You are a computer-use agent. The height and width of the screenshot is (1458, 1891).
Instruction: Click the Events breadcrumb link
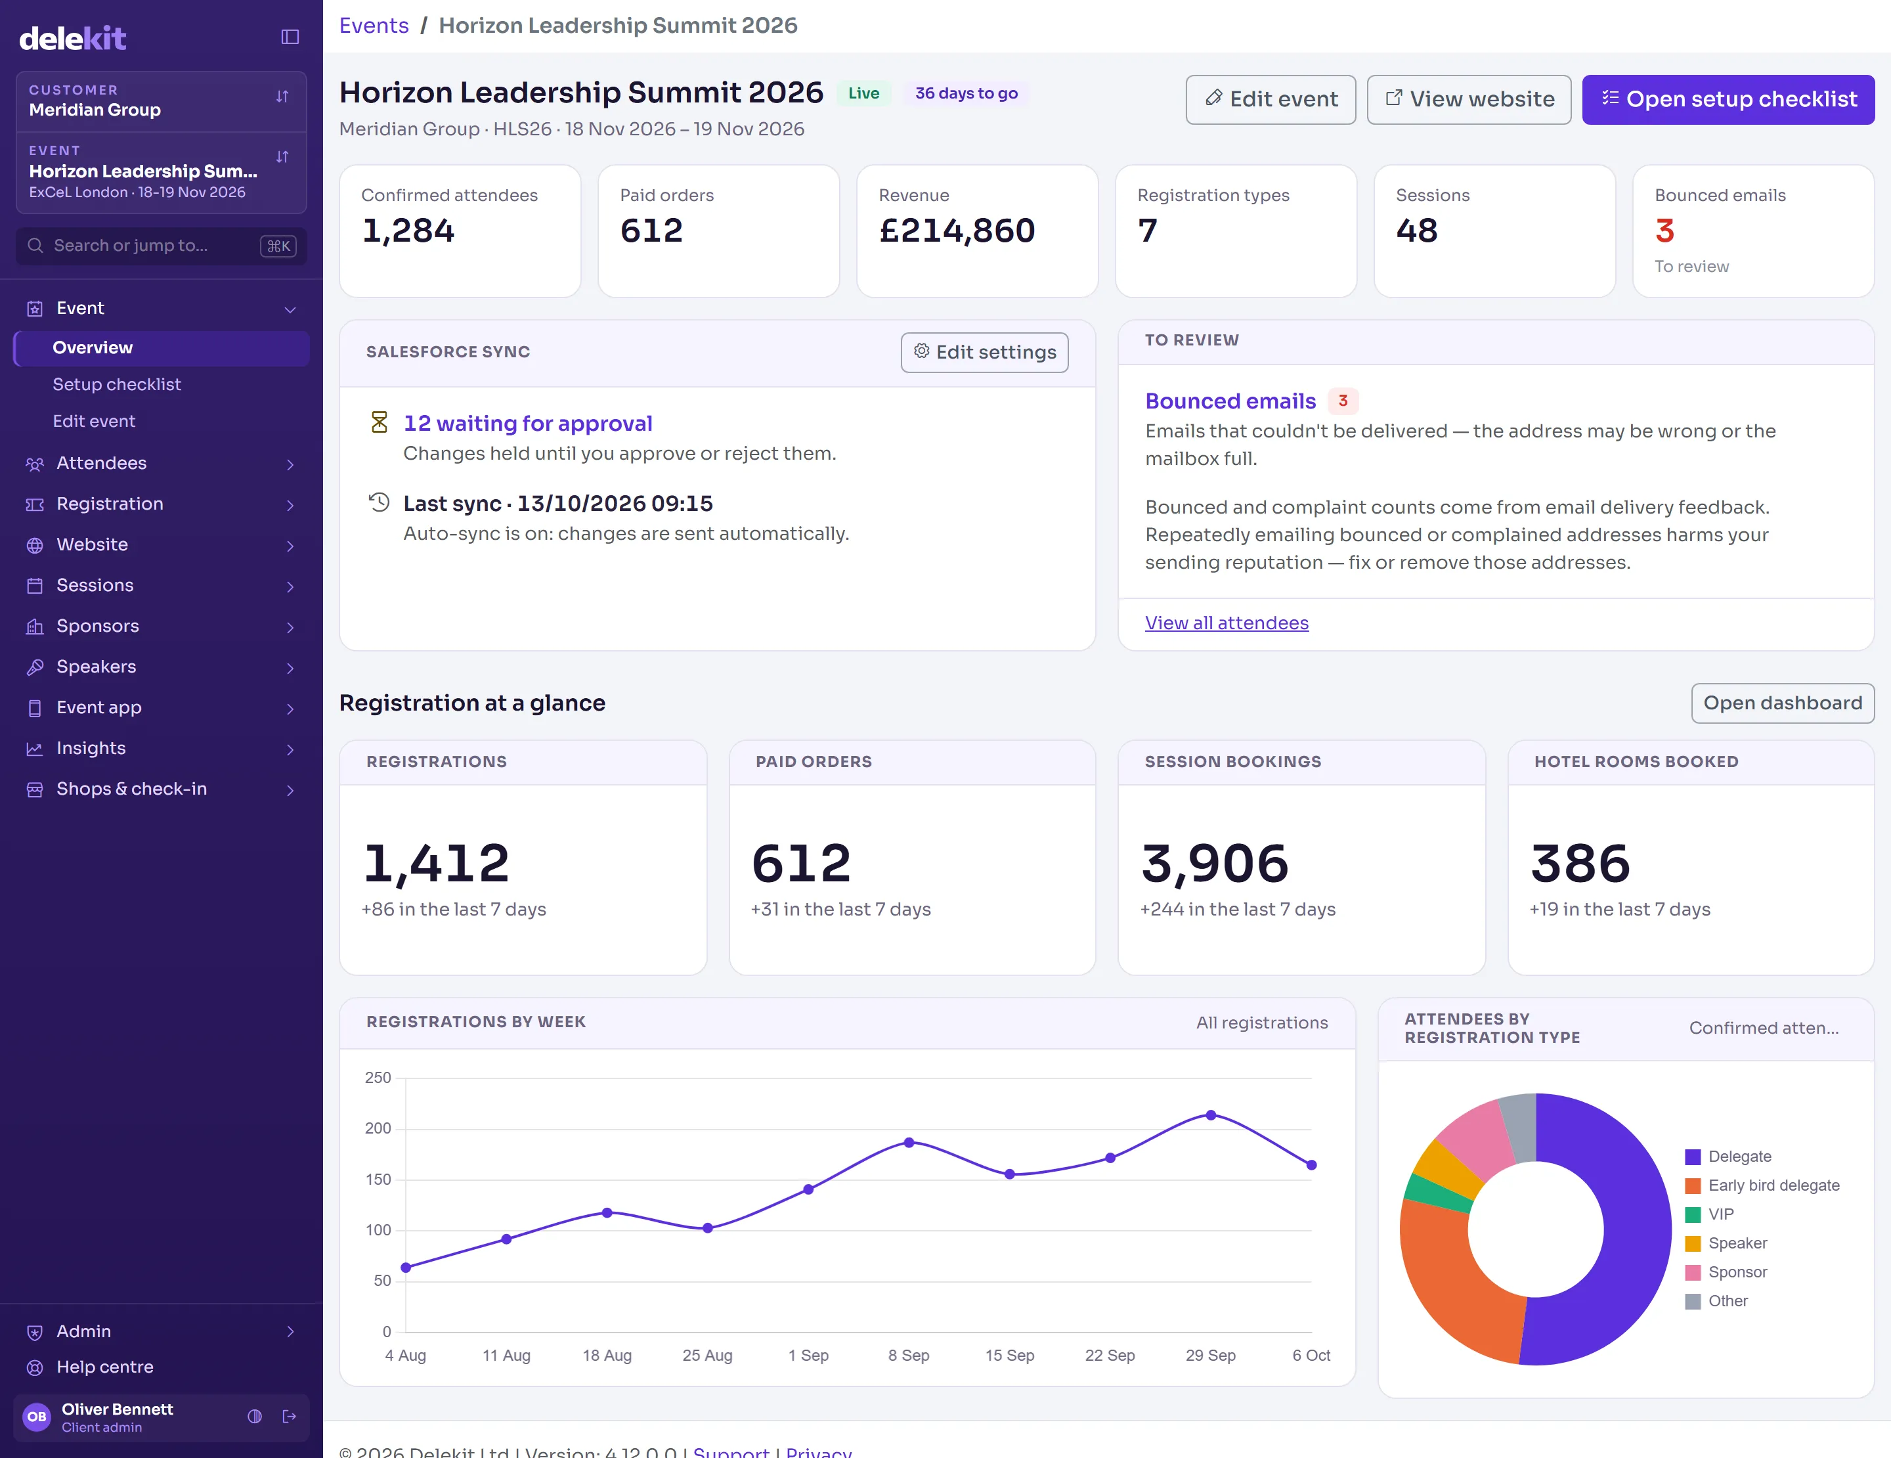374,25
